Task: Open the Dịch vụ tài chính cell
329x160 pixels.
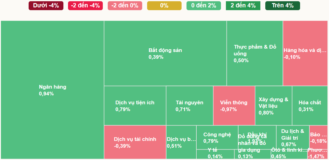Action: [x=135, y=142]
